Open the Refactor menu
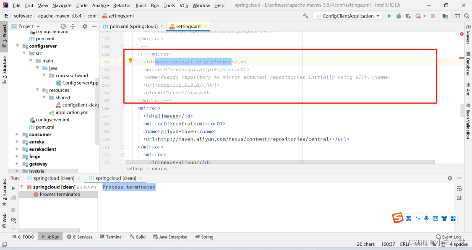Image resolution: width=472 pixels, height=250 pixels. tap(122, 5)
